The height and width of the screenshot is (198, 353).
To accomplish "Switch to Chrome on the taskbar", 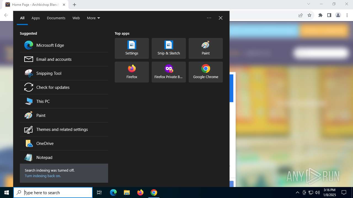I will [x=154, y=193].
